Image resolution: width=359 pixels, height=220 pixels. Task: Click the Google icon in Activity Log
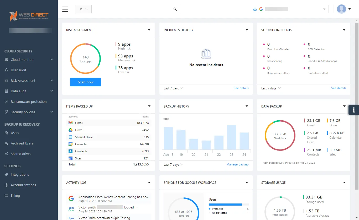(71, 198)
